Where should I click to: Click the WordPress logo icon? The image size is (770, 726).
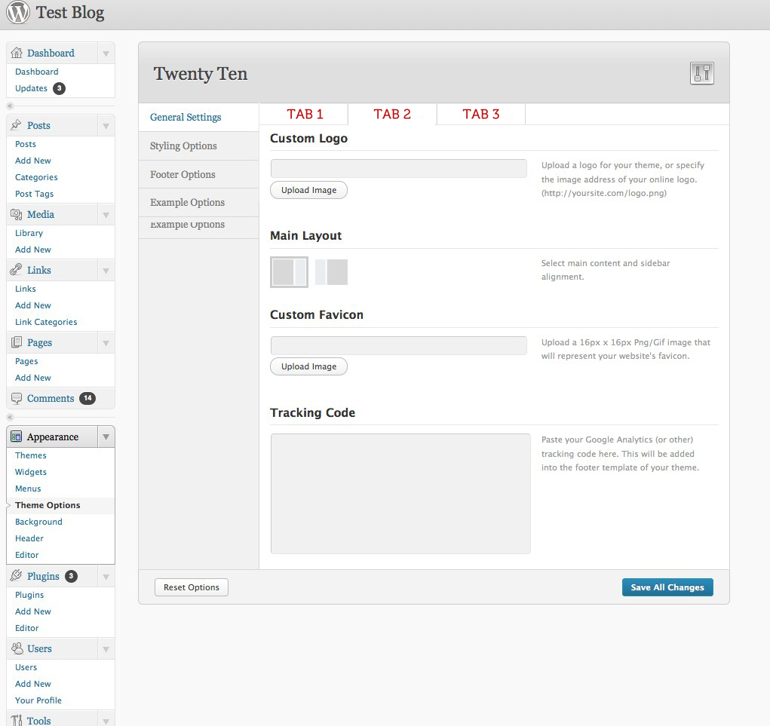pos(18,12)
